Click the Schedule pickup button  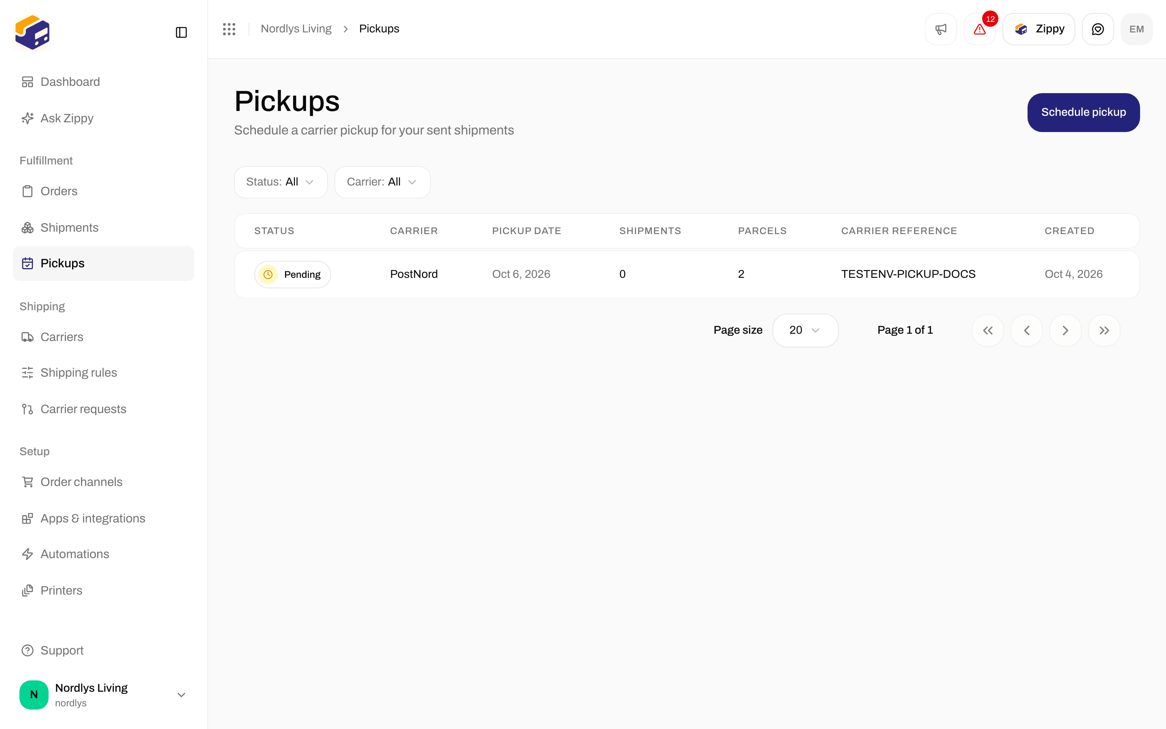(x=1083, y=112)
